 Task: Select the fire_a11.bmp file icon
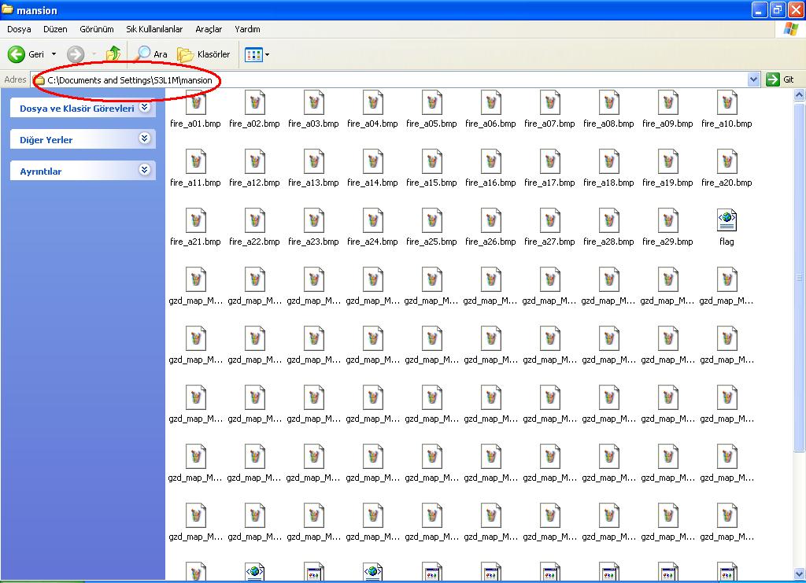(195, 161)
